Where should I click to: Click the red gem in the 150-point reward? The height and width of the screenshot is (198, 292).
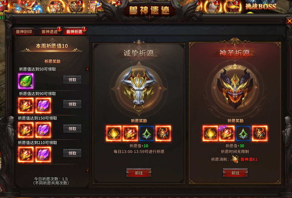pyautogui.click(x=26, y=130)
